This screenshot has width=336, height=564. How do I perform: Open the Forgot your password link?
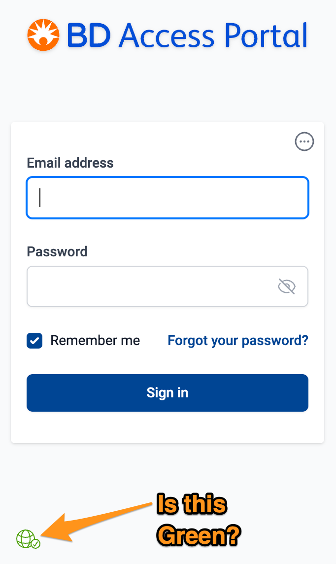pos(238,341)
